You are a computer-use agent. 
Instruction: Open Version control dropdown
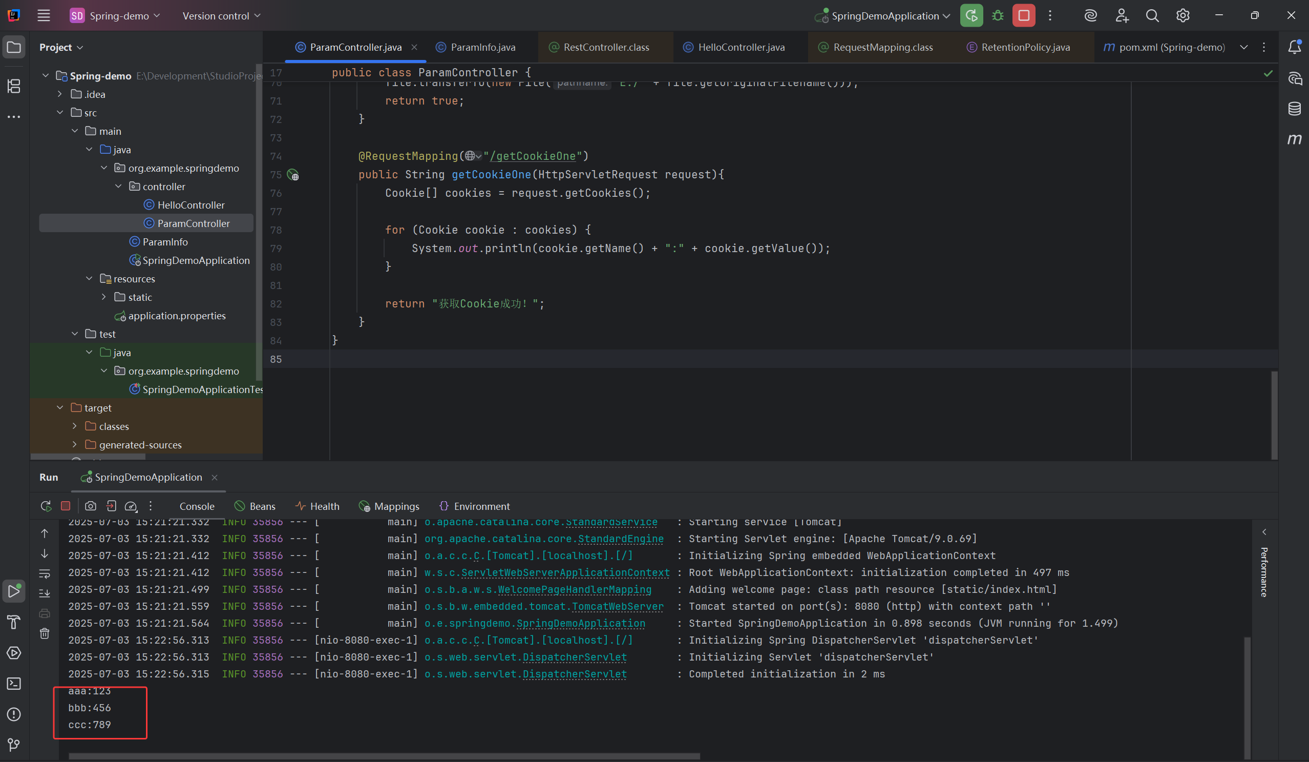[221, 15]
